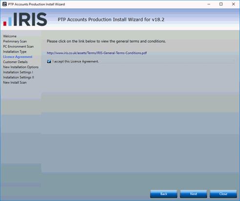
Task: Close the wizard with the title bar X
Action: [233, 4]
